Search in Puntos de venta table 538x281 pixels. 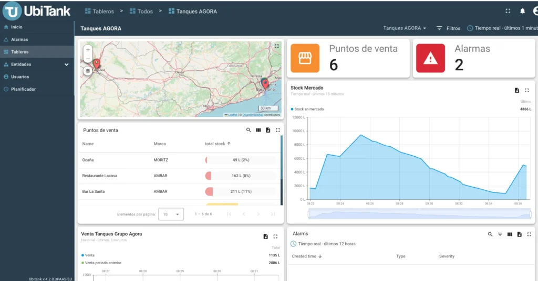click(x=249, y=130)
